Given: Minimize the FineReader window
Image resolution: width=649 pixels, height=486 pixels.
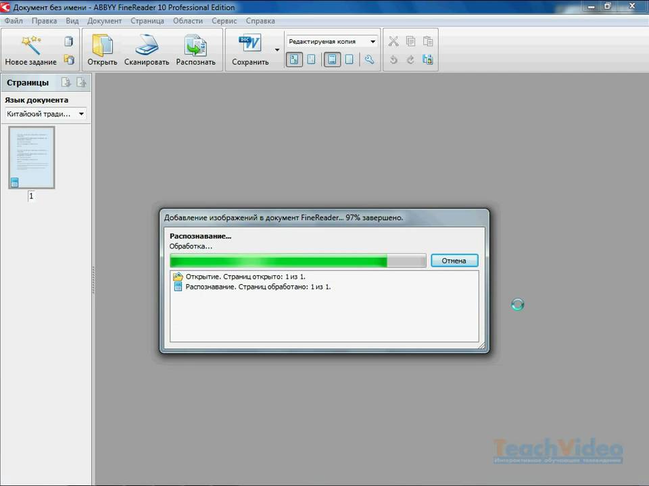Looking at the screenshot, I should point(591,6).
